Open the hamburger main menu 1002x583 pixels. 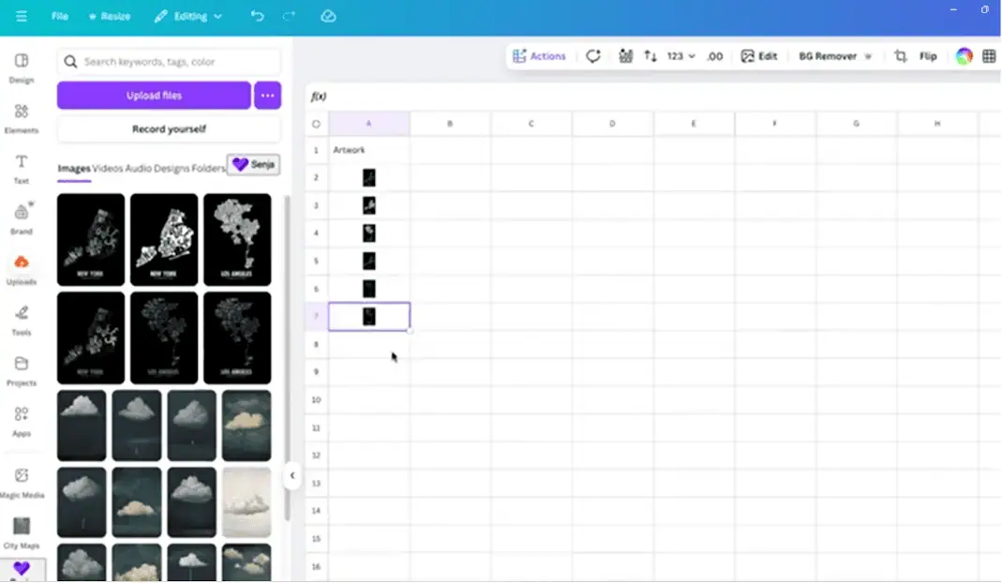tap(21, 17)
